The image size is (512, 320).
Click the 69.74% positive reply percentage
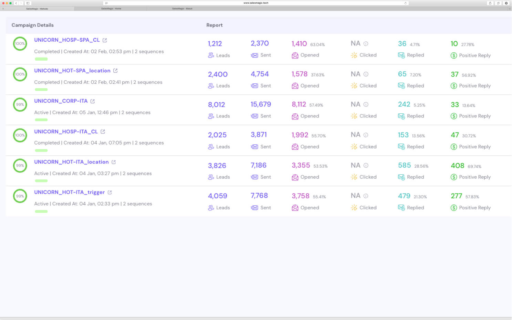pyautogui.click(x=474, y=166)
